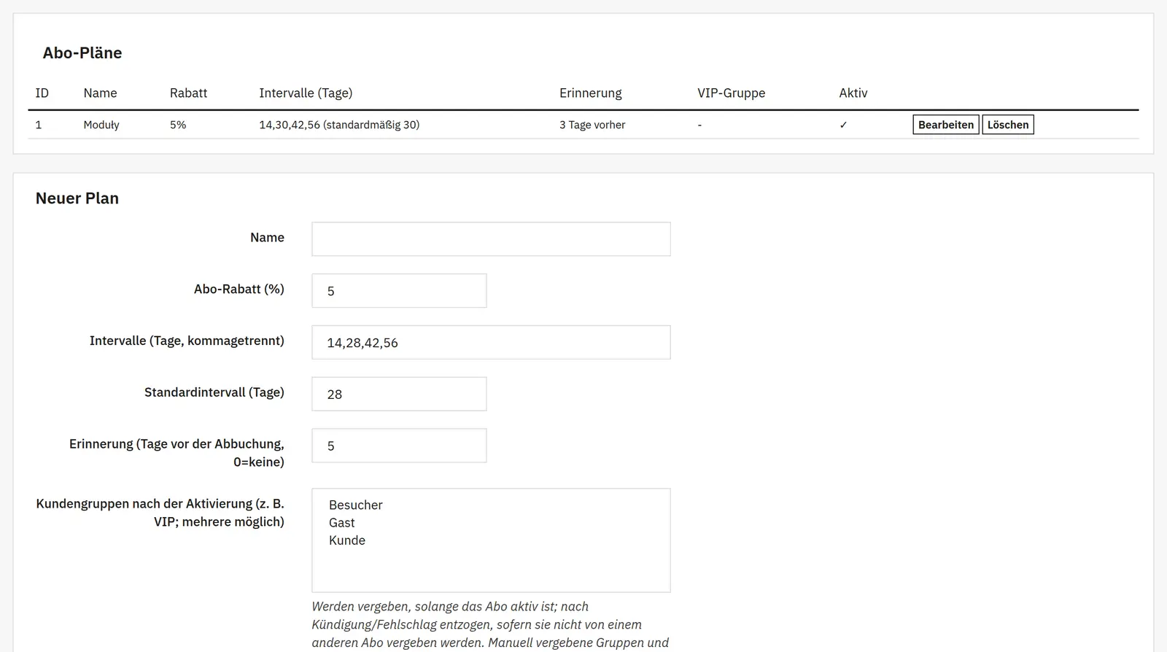Select Besucher in the Kundengruppen list
Image resolution: width=1167 pixels, height=652 pixels.
[355, 505]
